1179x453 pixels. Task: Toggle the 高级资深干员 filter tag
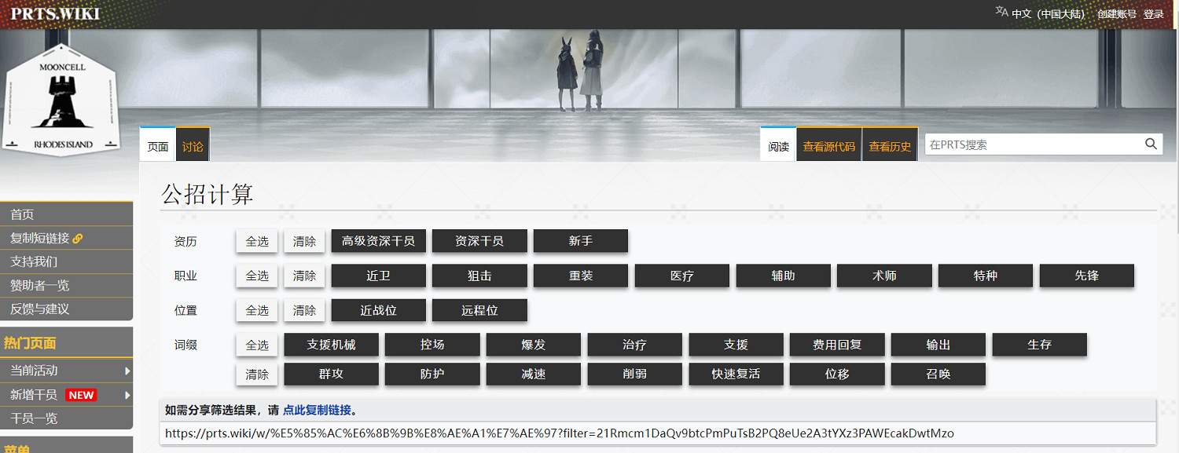pos(378,242)
